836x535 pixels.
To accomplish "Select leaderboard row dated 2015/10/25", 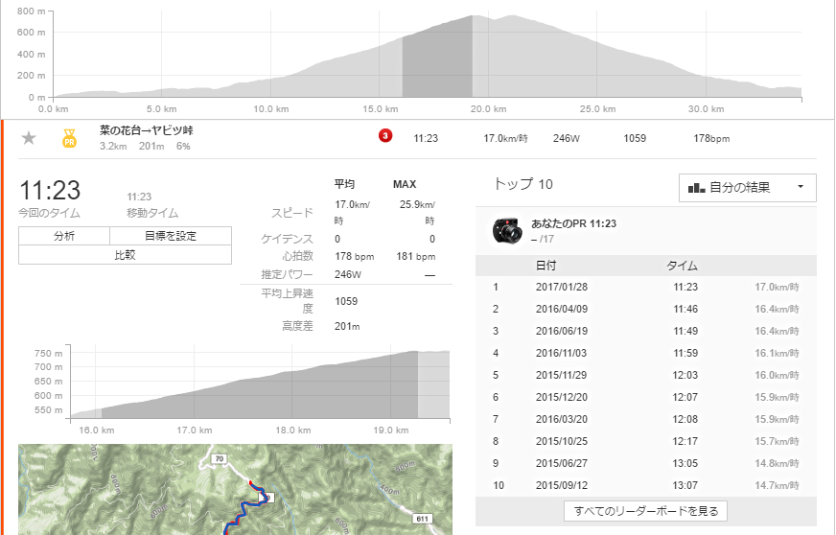I will click(x=645, y=441).
